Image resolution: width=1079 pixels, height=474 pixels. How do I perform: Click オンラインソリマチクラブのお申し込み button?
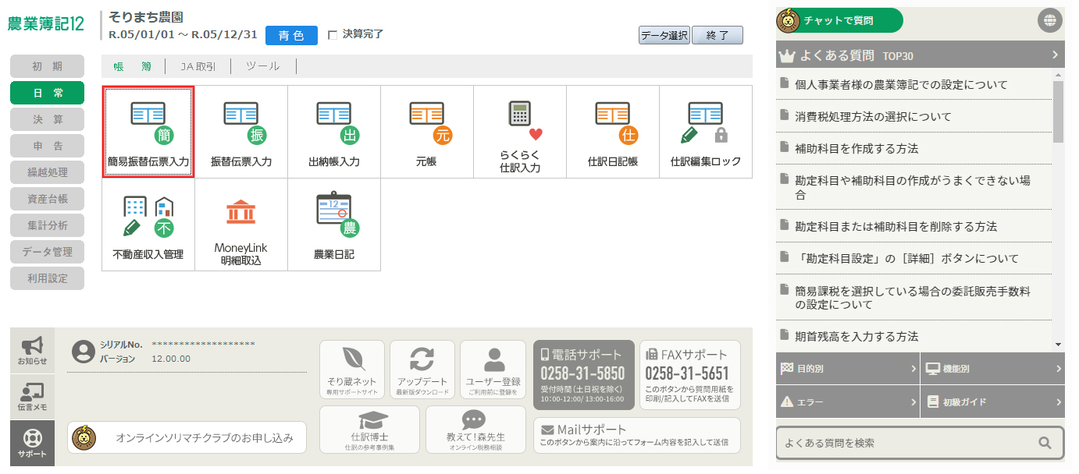pyautogui.click(x=187, y=438)
